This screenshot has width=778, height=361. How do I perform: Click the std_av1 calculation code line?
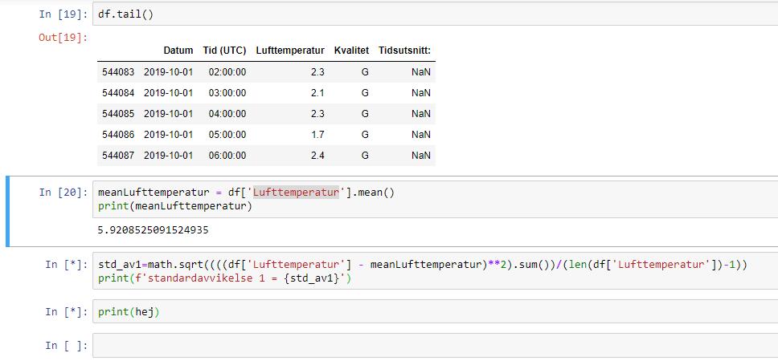[422, 265]
